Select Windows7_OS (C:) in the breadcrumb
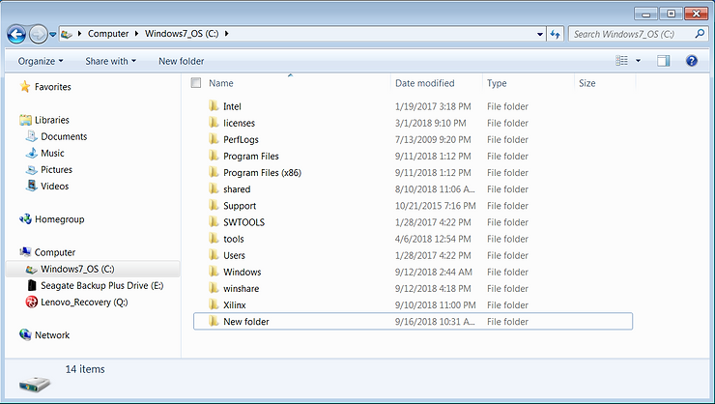The width and height of the screenshot is (715, 404). coord(182,34)
